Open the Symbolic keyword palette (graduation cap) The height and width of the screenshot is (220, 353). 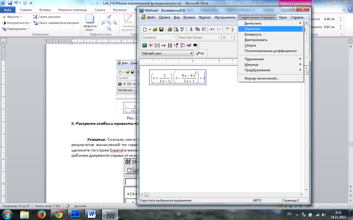point(195,45)
